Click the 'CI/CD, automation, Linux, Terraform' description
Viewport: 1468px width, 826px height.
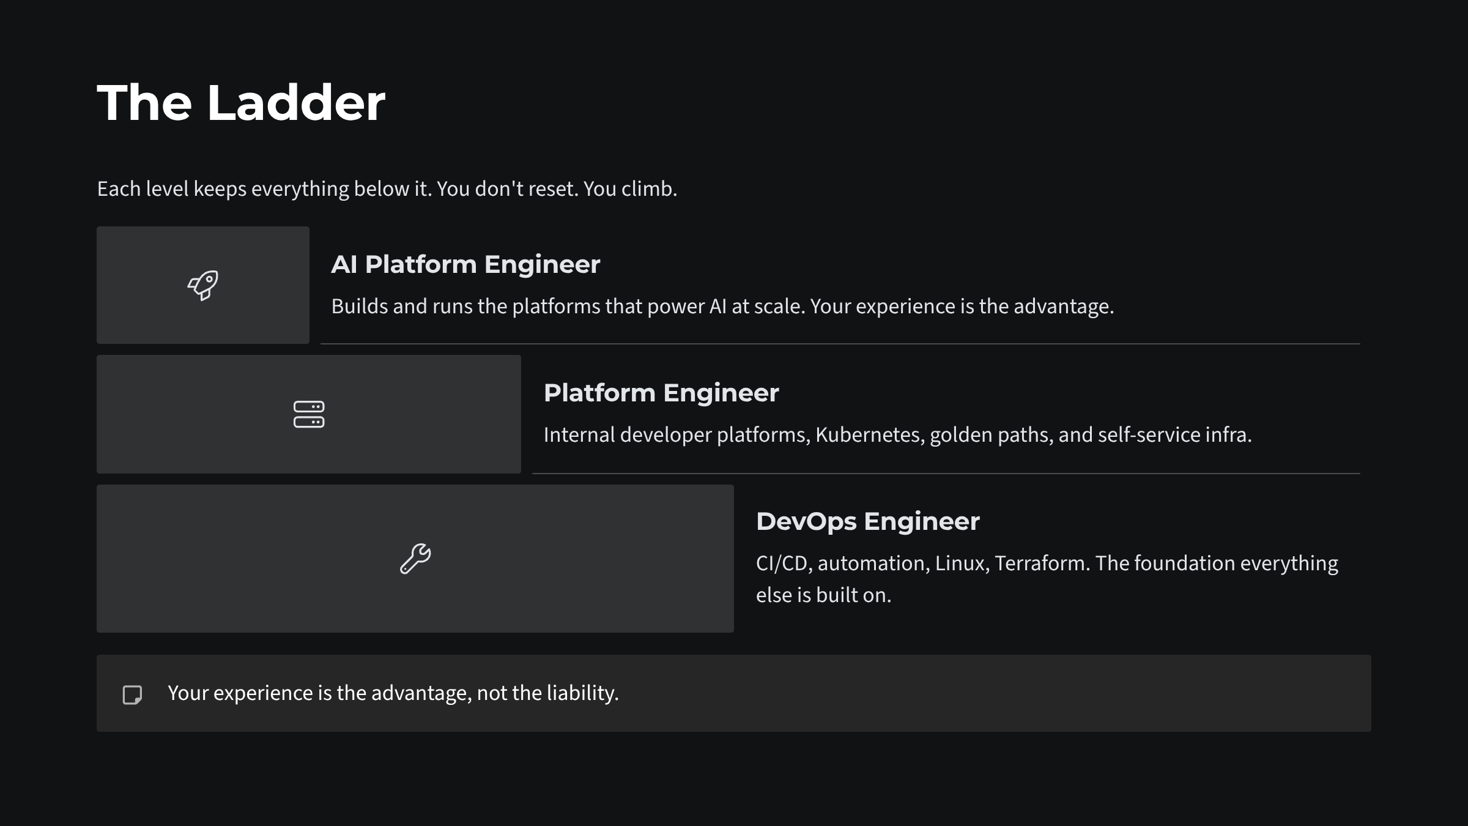click(x=1047, y=579)
